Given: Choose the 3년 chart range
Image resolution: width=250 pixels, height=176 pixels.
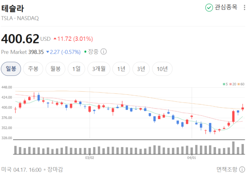Looking at the screenshot, I should [x=141, y=69].
